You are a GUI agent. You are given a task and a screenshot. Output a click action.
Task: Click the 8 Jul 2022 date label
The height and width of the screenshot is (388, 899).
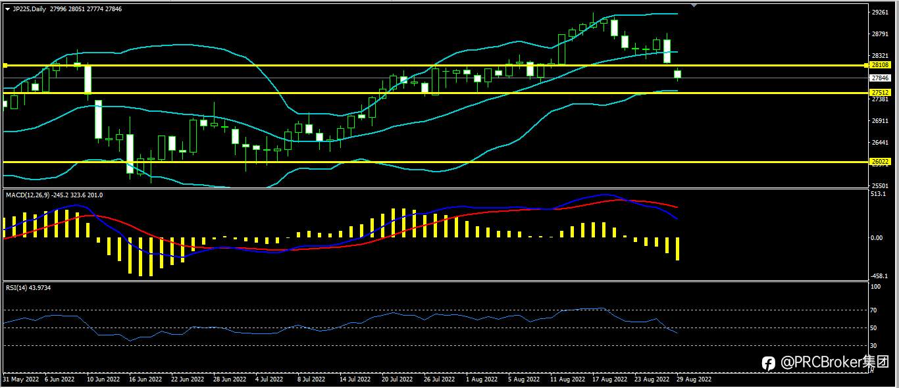(x=311, y=379)
